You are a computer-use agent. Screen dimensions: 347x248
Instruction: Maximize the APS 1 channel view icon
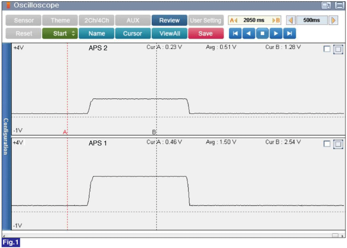pos(338,144)
